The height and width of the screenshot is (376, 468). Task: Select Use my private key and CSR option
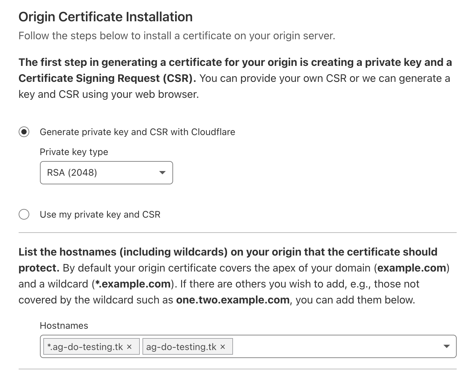tap(24, 214)
